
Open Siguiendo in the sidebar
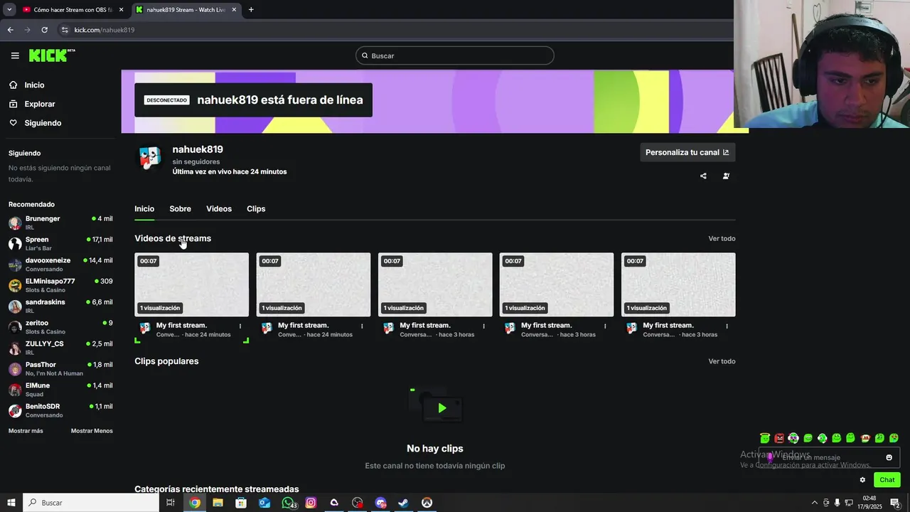point(43,123)
